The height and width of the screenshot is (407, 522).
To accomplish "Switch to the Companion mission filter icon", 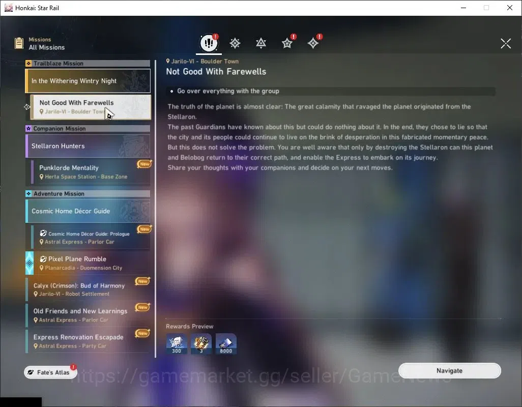I will point(260,43).
